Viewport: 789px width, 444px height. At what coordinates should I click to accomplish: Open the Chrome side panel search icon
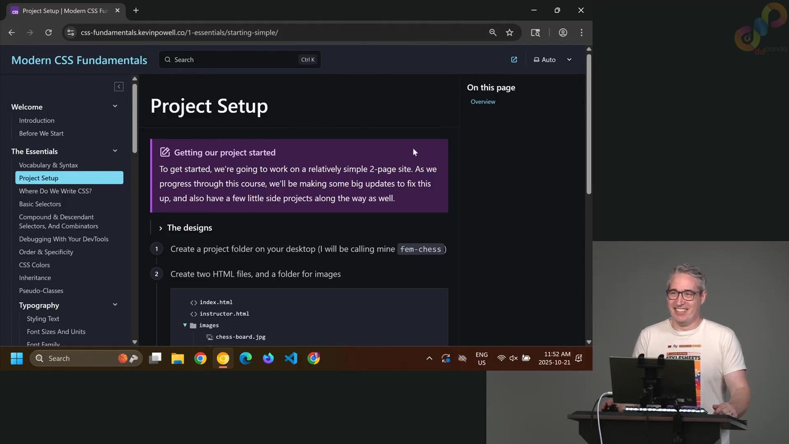tap(535, 33)
